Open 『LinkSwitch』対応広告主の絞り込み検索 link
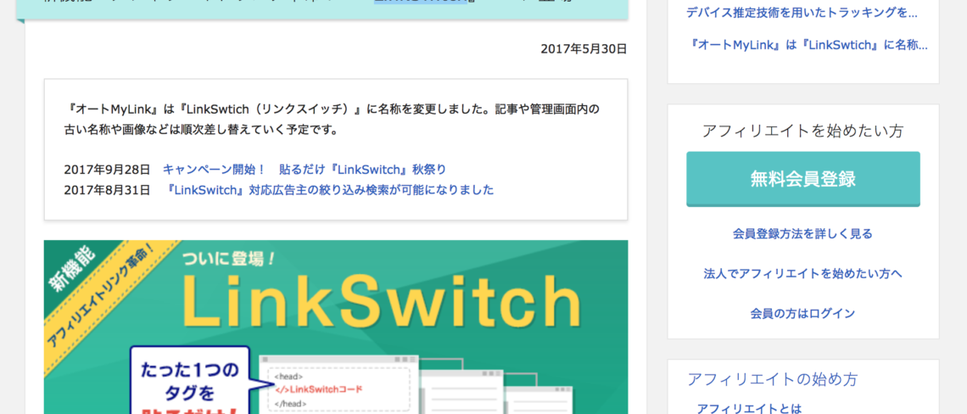The image size is (967, 414). (x=331, y=190)
